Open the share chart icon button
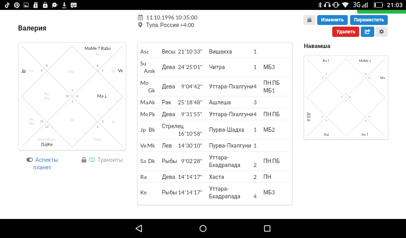 368,32
